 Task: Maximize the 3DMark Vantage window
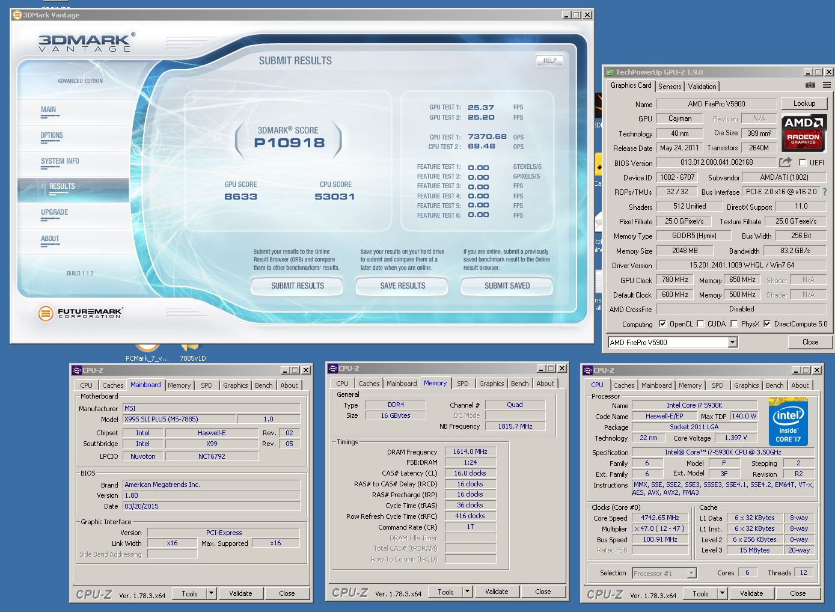(x=577, y=15)
